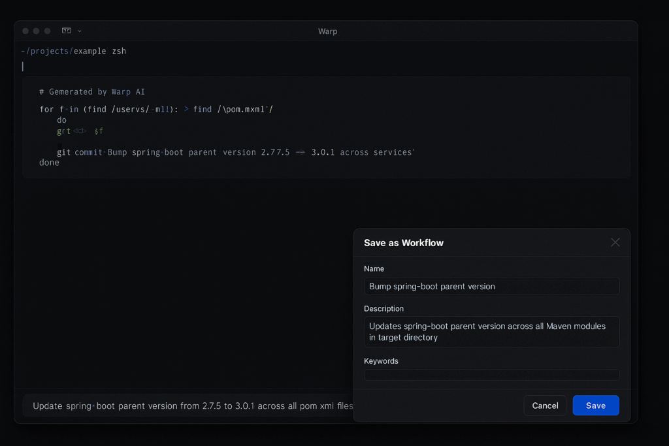Screen dimensions: 669x446
Task: Click the ~/projects/example zsh prompt path
Action: click(x=73, y=51)
